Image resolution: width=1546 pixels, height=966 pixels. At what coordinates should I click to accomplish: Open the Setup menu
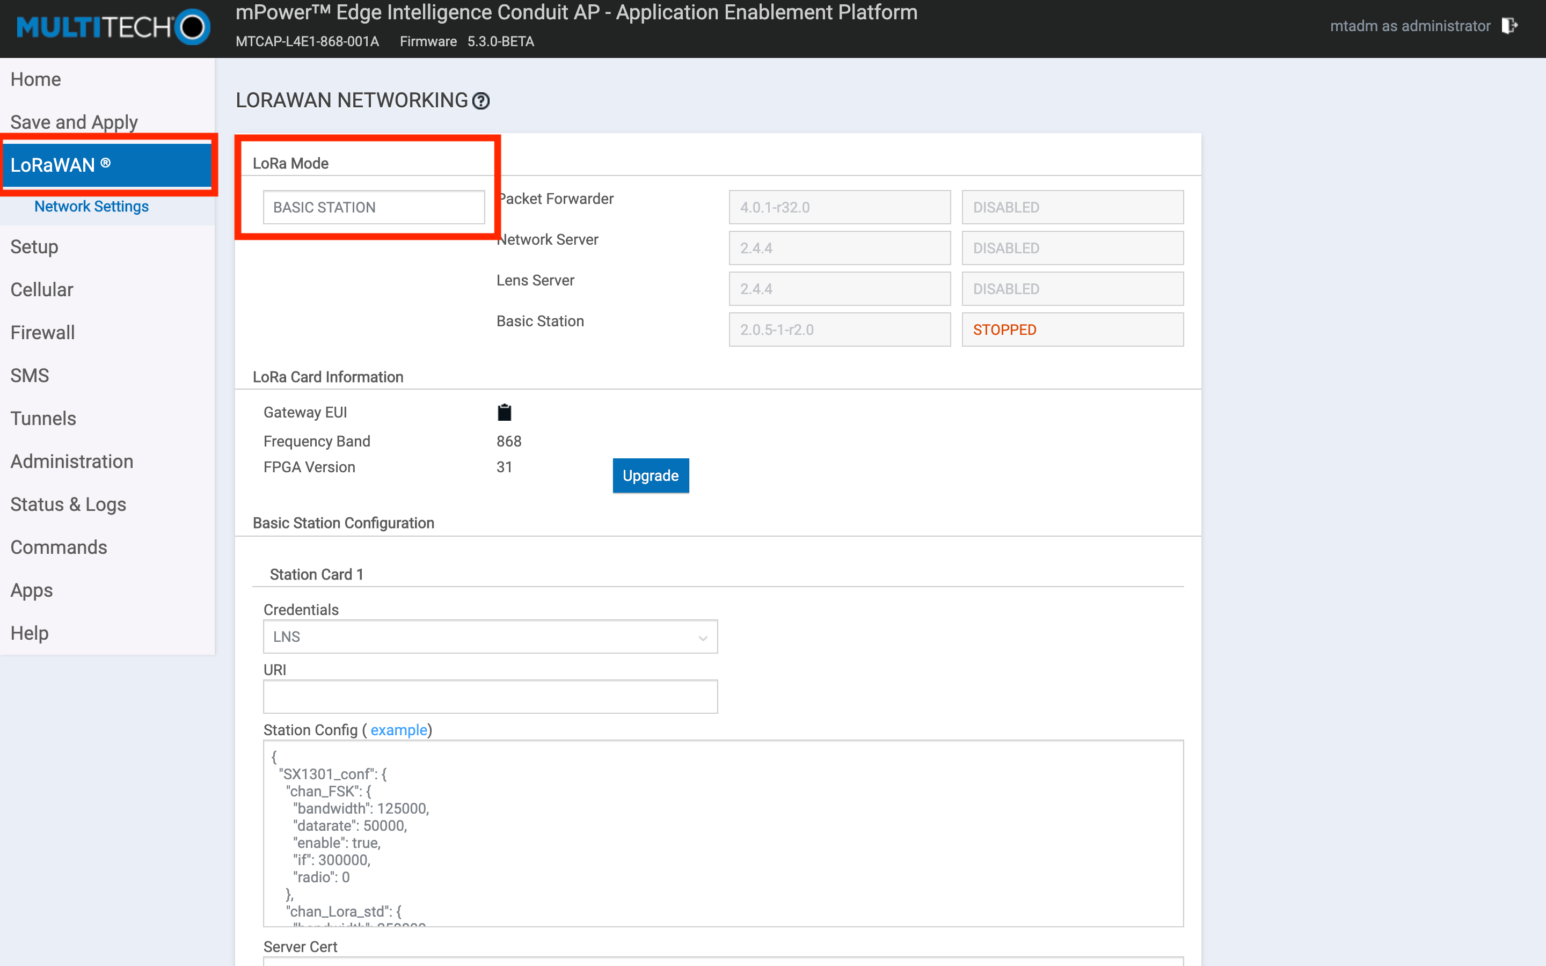[x=34, y=247]
